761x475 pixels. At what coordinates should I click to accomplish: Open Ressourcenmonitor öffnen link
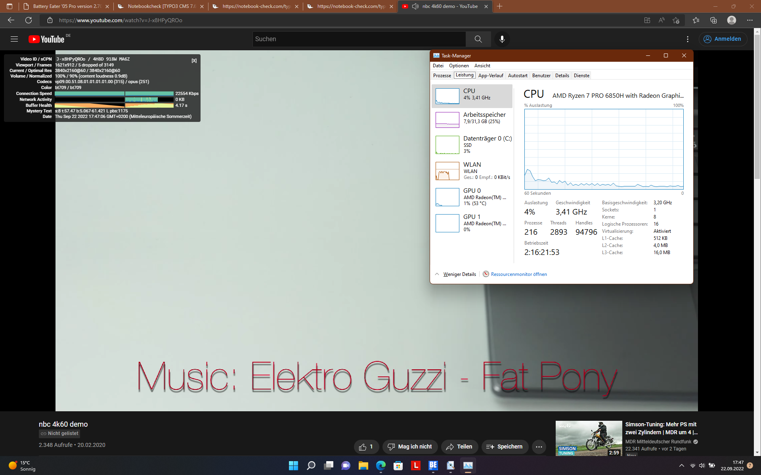pyautogui.click(x=518, y=274)
